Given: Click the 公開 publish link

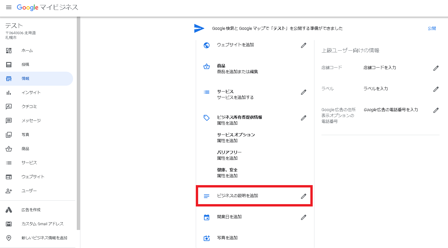Looking at the screenshot, I should (x=432, y=28).
